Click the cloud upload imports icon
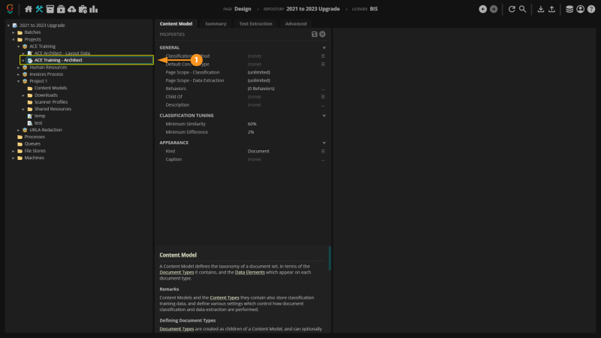 click(x=71, y=9)
